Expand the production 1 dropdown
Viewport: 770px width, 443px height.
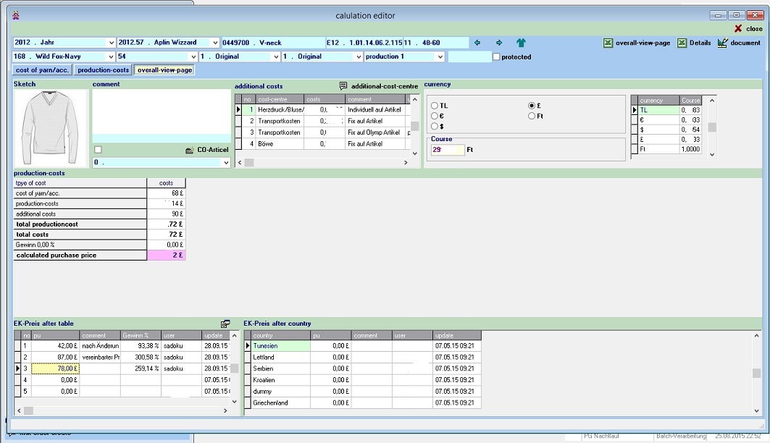[441, 56]
